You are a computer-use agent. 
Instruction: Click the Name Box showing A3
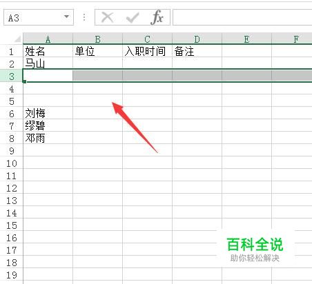tap(39, 17)
